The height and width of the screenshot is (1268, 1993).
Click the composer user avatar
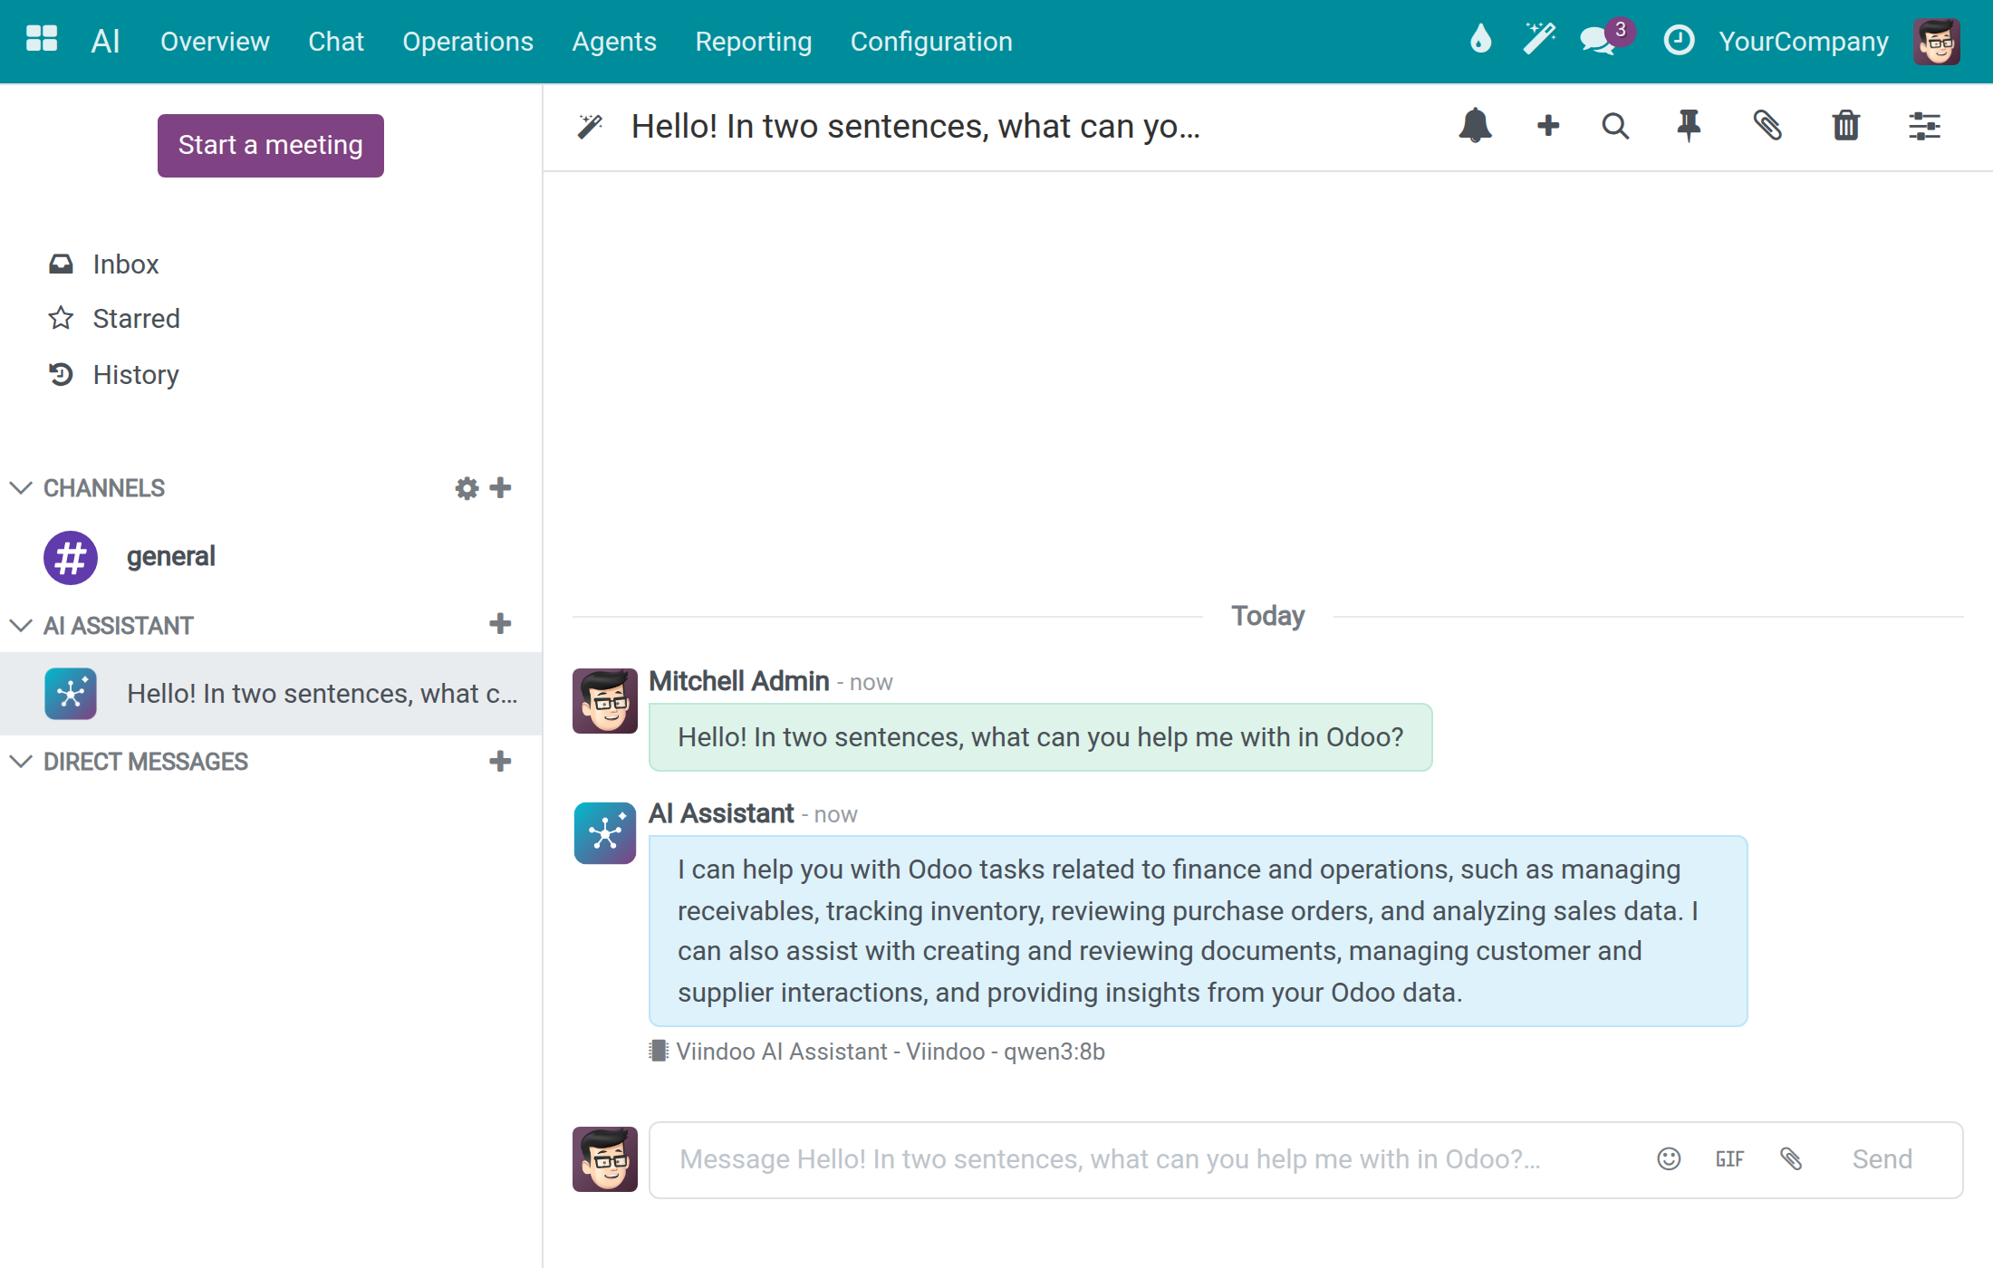pyautogui.click(x=605, y=1159)
